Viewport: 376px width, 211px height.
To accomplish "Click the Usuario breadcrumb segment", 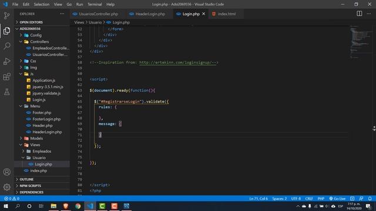I will pos(95,22).
